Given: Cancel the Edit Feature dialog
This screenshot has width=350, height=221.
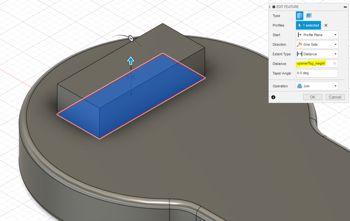Looking at the screenshot, I should (x=335, y=97).
